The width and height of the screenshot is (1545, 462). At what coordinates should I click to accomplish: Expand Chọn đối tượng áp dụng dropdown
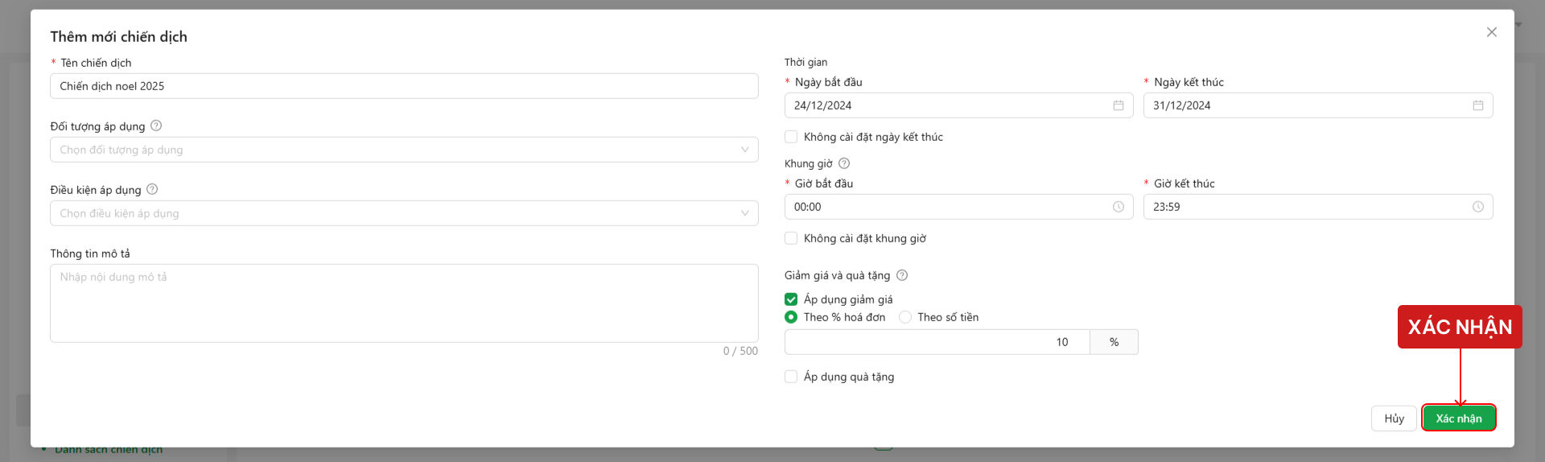(x=404, y=150)
